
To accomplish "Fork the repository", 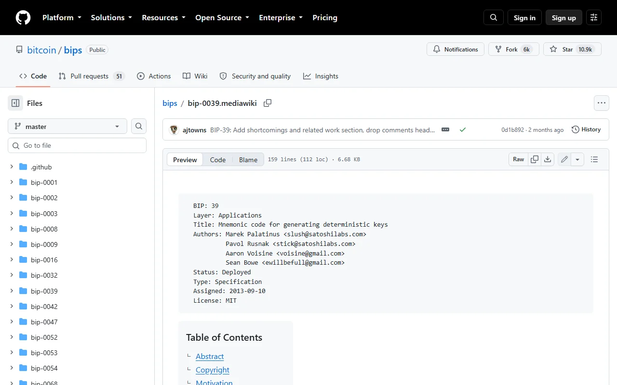I will pyautogui.click(x=513, y=49).
